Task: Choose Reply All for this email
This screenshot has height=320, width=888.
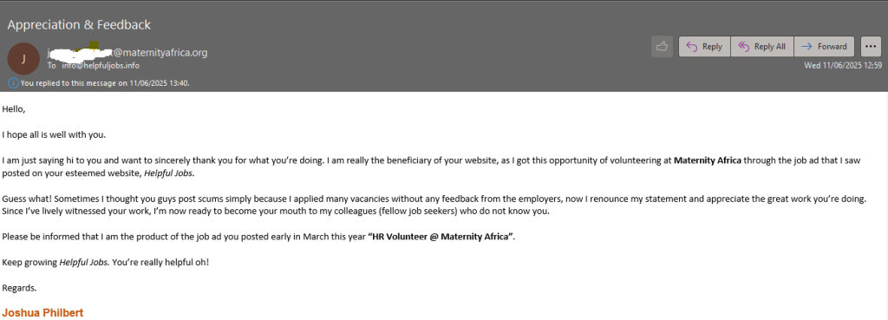Action: pos(762,47)
